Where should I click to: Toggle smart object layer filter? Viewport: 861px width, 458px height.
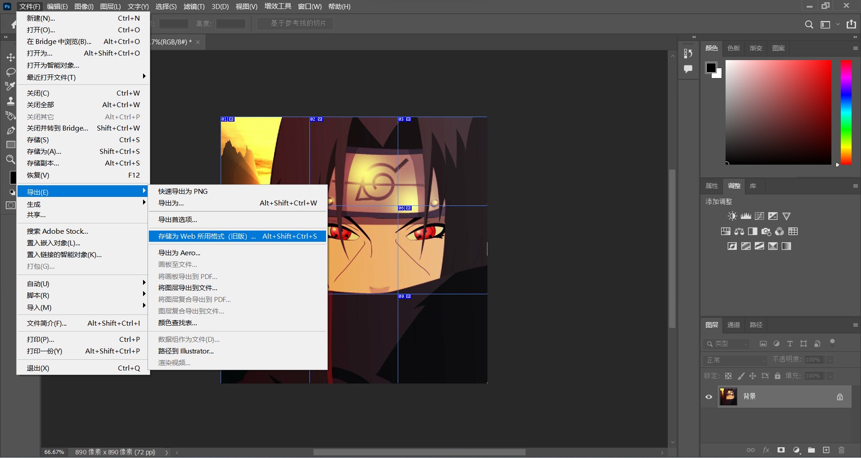tap(817, 344)
